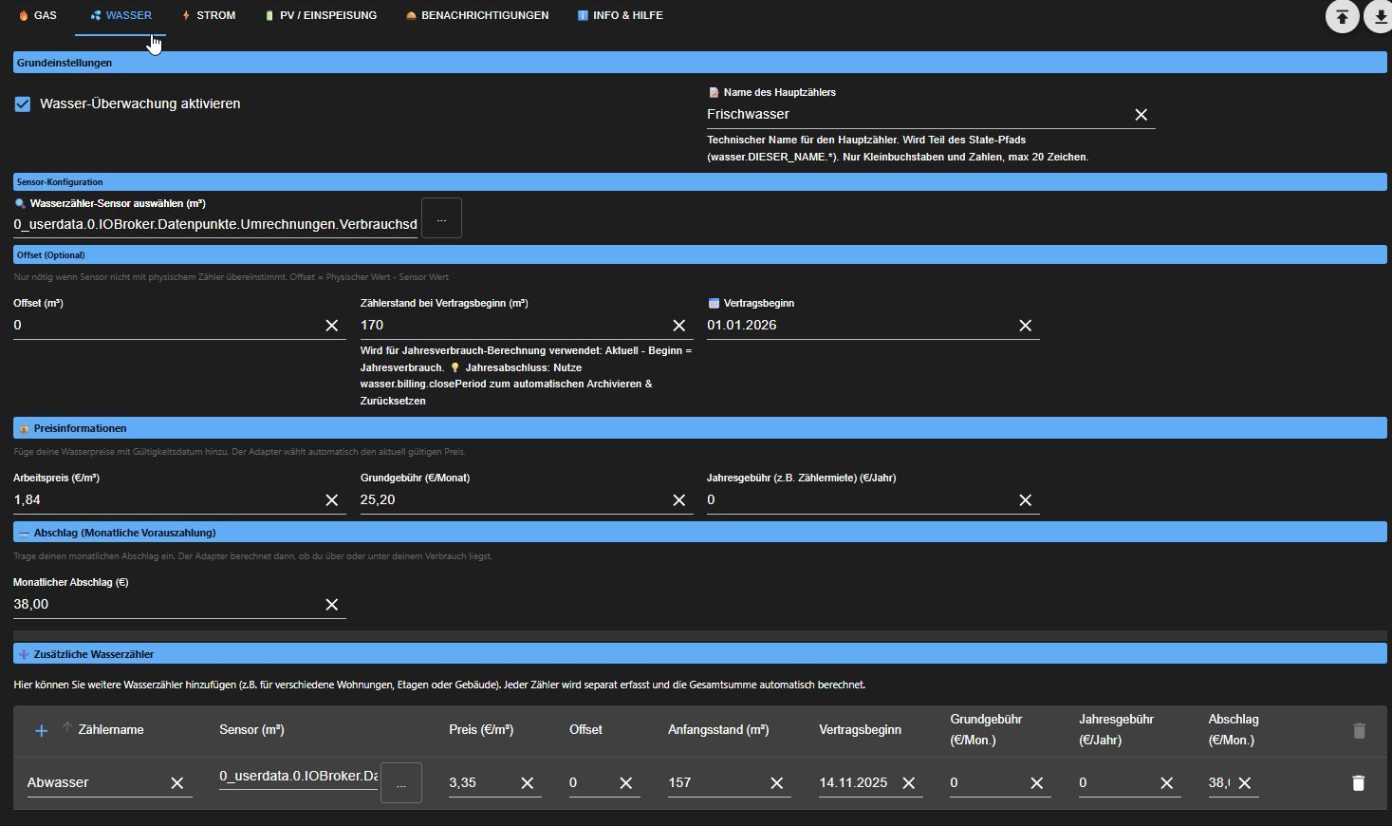Screen dimensions: 1392x826
Task: Show the INFO & HILFE tab
Action: click(x=621, y=16)
